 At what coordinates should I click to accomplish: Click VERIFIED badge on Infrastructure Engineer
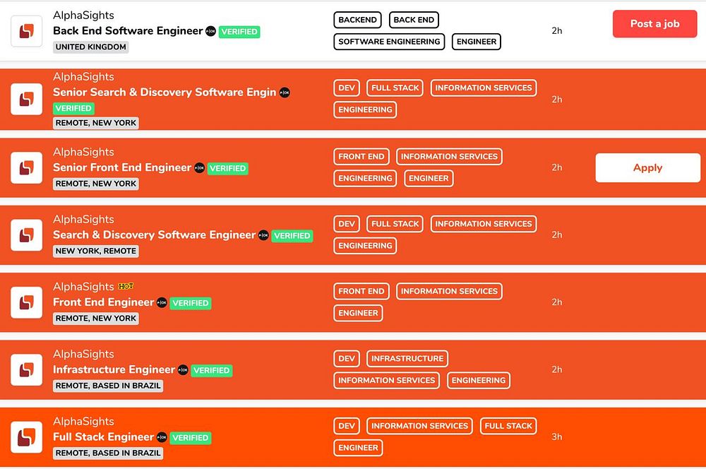(212, 370)
